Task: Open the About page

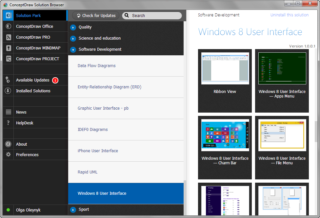Action: click(35, 144)
